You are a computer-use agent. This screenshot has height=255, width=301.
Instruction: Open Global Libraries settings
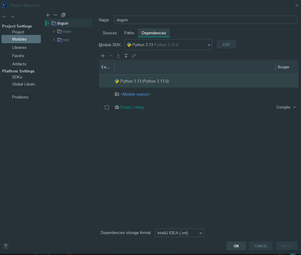(25, 84)
